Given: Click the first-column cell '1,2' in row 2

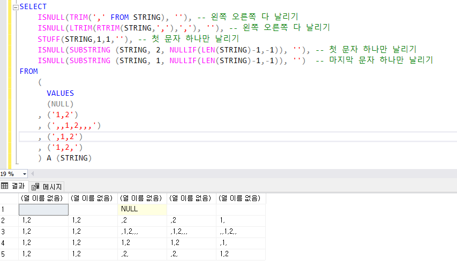Looking at the screenshot, I should pyautogui.click(x=43, y=221).
